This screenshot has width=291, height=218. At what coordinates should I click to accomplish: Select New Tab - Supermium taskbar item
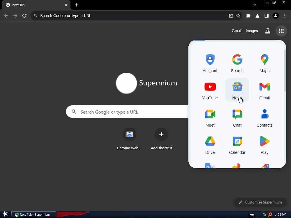34,215
